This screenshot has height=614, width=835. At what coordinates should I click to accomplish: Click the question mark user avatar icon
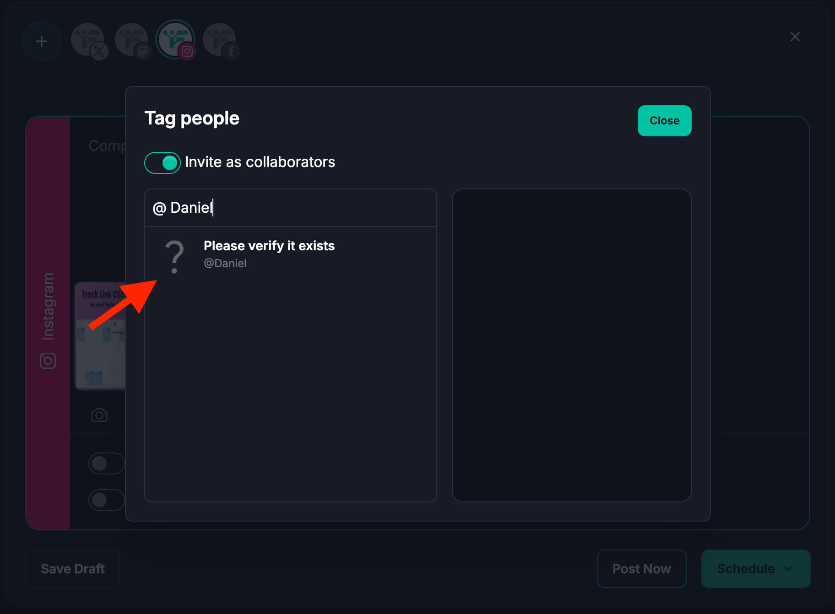tap(174, 257)
